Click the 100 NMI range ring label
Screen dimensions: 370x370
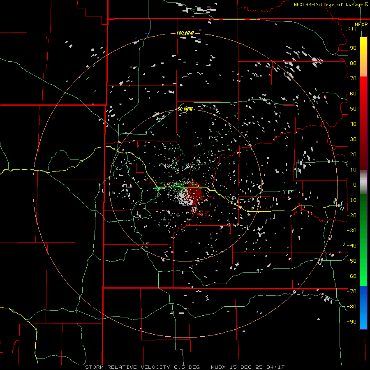pos(185,33)
